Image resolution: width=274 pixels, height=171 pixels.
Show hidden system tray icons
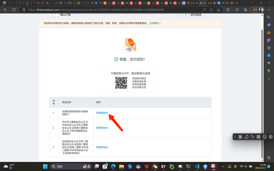tap(223, 167)
